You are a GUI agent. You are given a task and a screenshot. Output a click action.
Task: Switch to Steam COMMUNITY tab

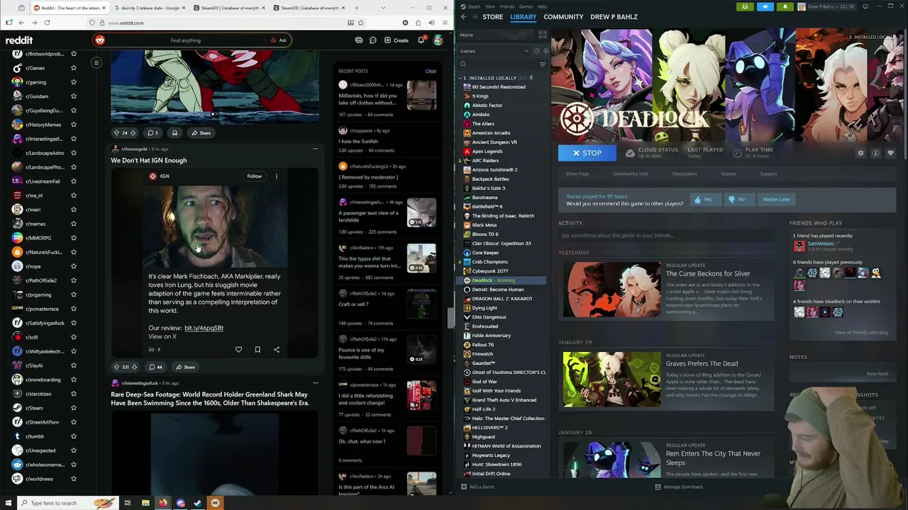(563, 17)
